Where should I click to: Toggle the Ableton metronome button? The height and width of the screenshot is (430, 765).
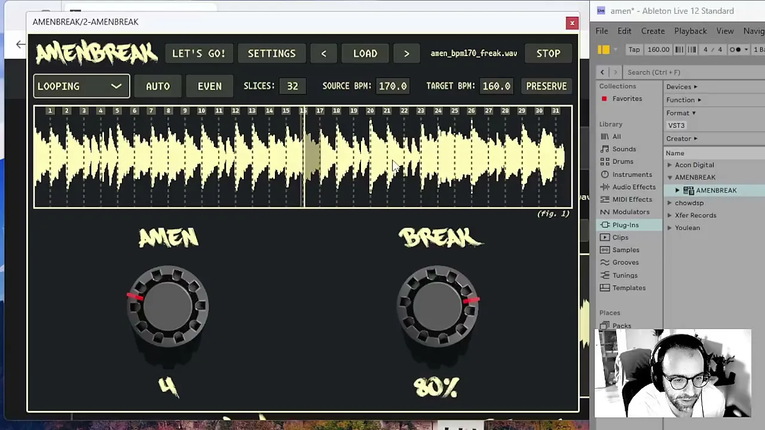pos(735,50)
